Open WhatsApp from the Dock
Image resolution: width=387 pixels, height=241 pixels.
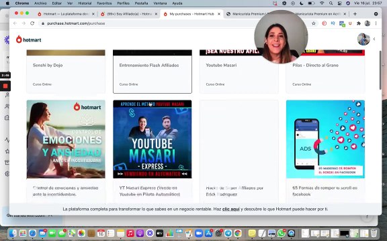(281, 233)
